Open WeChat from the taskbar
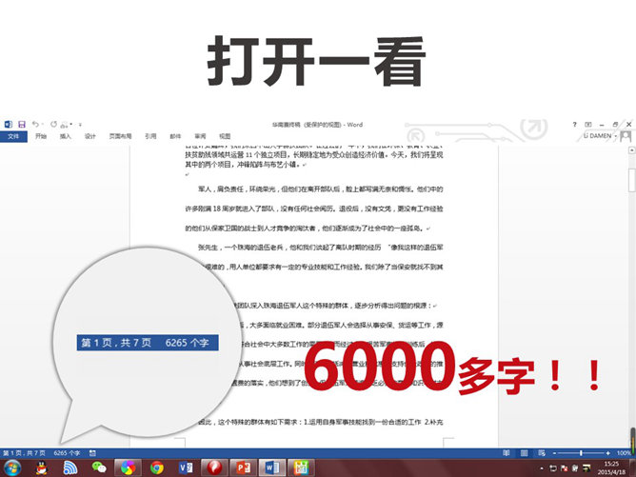The height and width of the screenshot is (477, 636). [x=98, y=467]
